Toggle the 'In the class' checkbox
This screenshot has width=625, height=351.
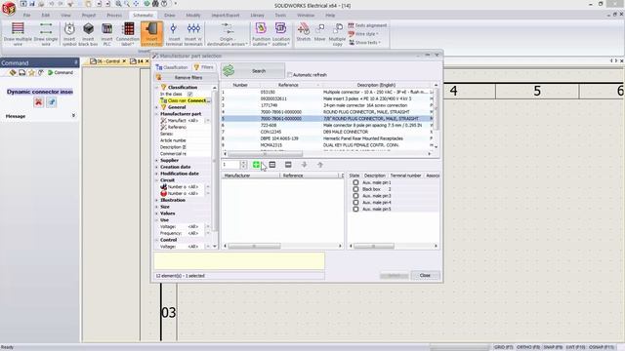click(190, 94)
